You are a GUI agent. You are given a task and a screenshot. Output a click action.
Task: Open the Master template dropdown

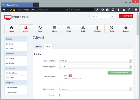[95, 61]
